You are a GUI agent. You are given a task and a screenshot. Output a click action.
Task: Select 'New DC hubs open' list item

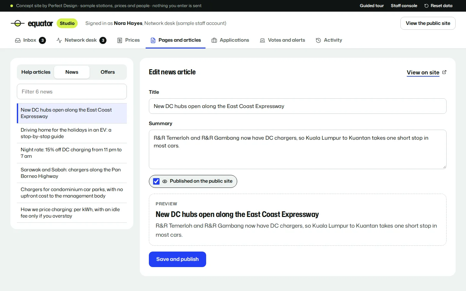point(72,113)
